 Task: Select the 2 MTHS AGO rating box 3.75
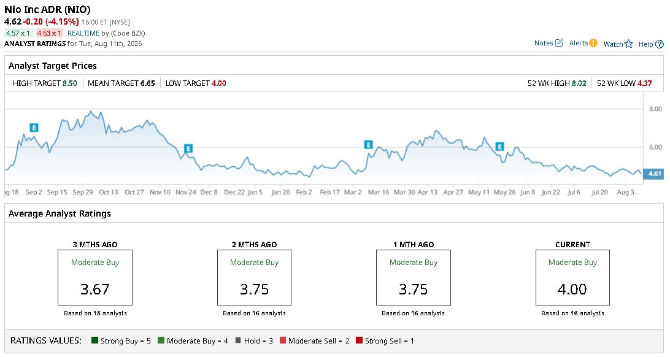point(254,277)
